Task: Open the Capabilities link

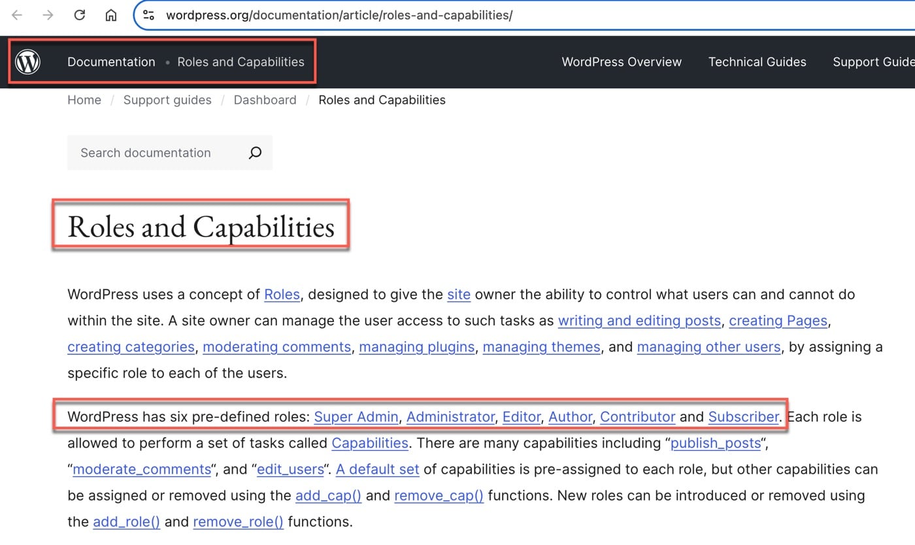Action: pyautogui.click(x=370, y=443)
